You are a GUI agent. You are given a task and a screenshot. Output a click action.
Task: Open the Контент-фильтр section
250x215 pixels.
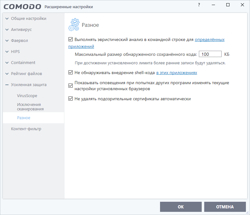pyautogui.click(x=26, y=129)
